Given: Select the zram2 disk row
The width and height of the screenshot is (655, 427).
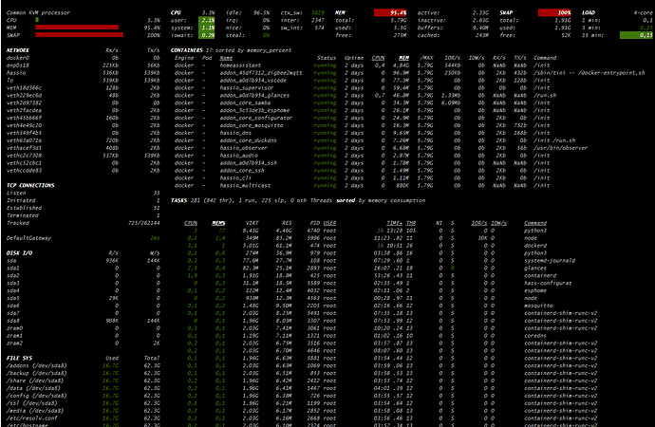Looking at the screenshot, I should 84,343.
